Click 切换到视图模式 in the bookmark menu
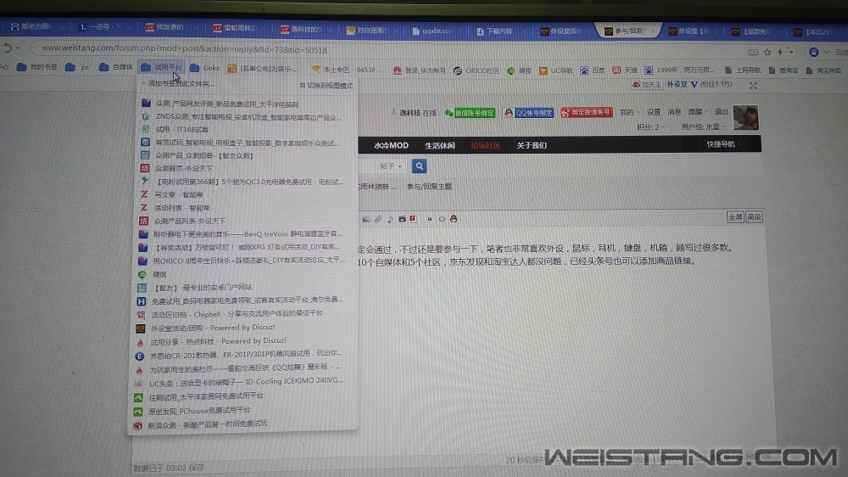 tap(326, 86)
